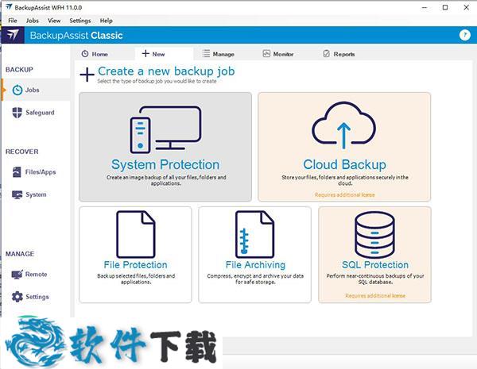Screen dimensions: 477x369
Task: Click the Manage tab list icon
Action: click(206, 54)
